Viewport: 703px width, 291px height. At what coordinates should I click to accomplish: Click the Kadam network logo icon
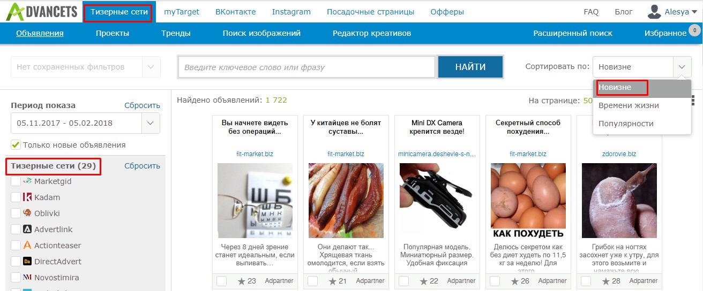pyautogui.click(x=27, y=197)
